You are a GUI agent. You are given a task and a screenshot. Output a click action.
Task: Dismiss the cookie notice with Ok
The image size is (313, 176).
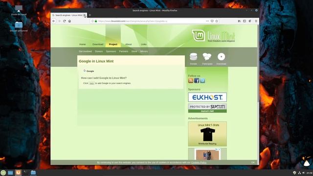(253, 162)
